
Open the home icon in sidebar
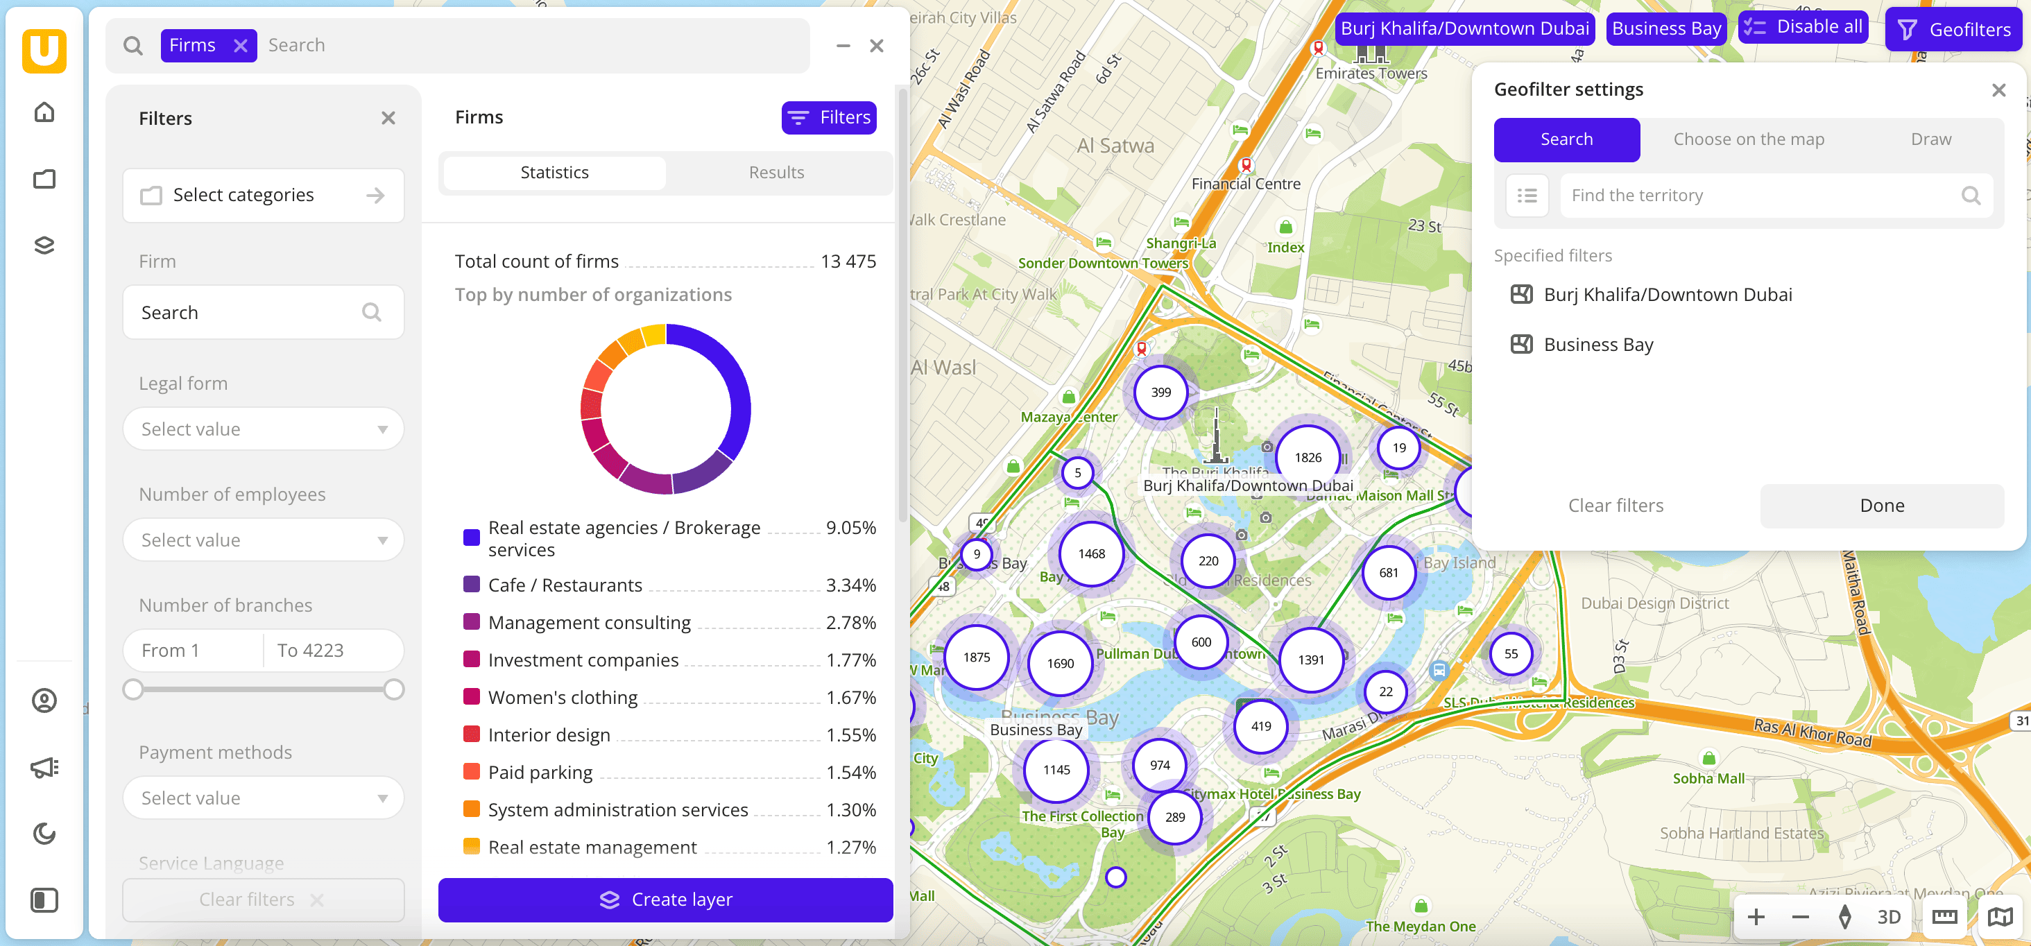[x=44, y=112]
